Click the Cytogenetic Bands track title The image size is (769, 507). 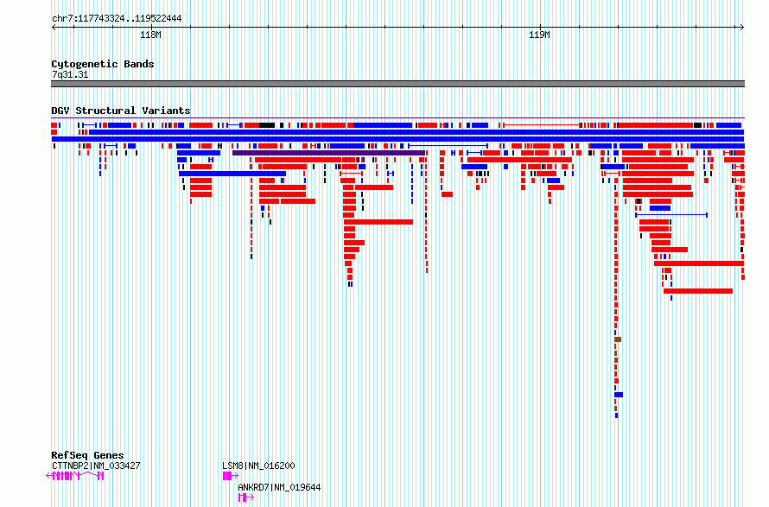pyautogui.click(x=103, y=64)
